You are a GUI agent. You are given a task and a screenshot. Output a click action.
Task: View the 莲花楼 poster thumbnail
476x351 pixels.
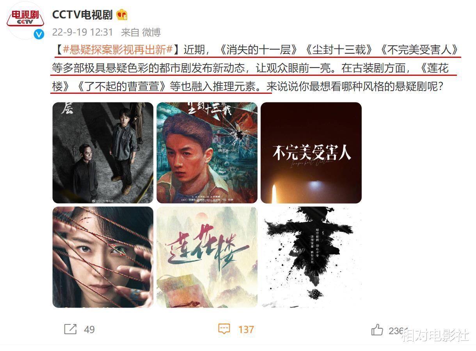(207, 257)
